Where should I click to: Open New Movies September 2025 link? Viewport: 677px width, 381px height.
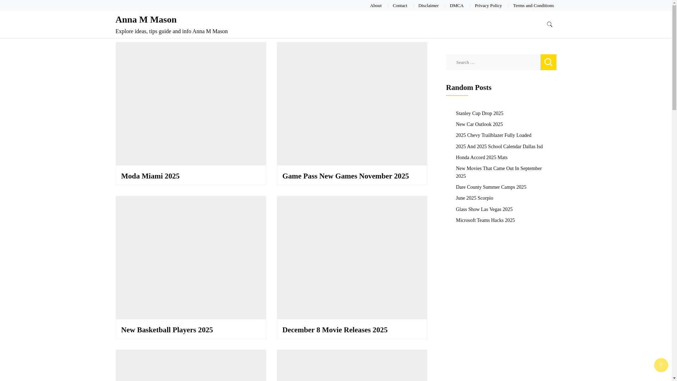click(499, 172)
